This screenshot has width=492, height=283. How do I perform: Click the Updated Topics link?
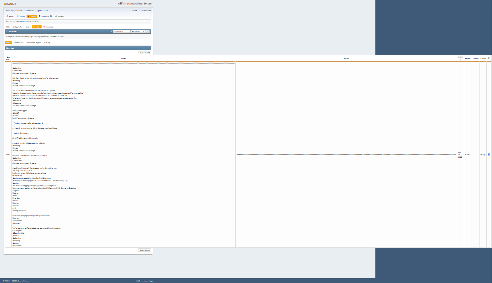(x=43, y=11)
